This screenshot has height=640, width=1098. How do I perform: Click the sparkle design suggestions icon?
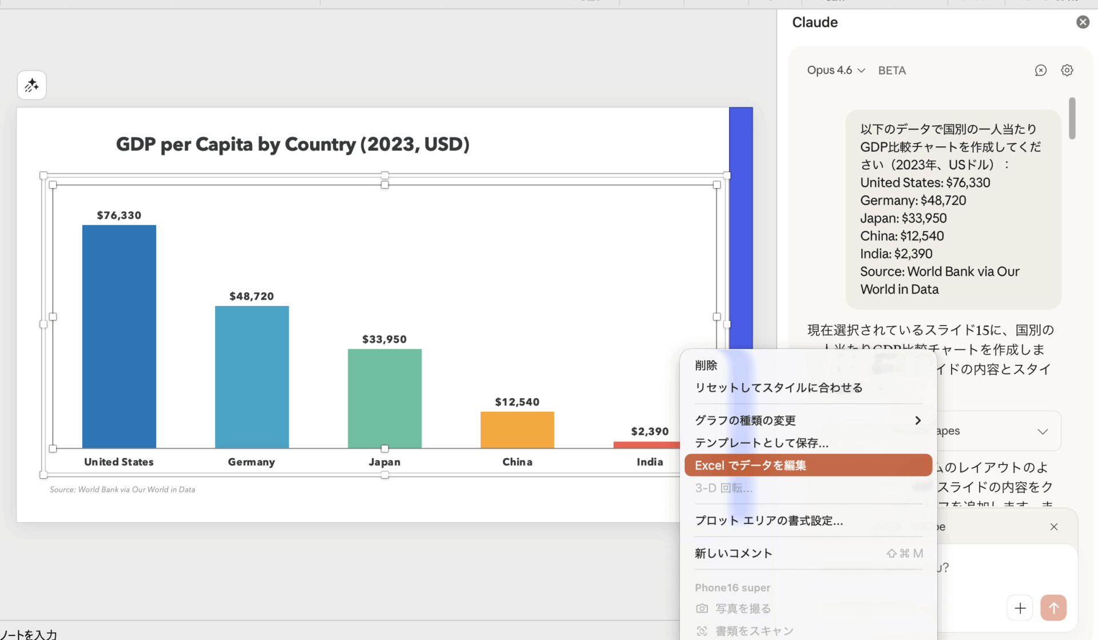pyautogui.click(x=31, y=85)
